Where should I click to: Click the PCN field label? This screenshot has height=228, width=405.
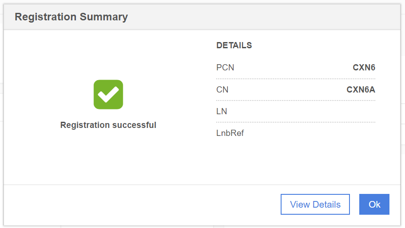pos(225,68)
